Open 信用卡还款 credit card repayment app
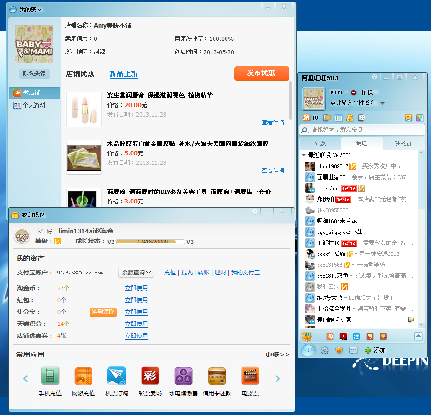 [217, 382]
